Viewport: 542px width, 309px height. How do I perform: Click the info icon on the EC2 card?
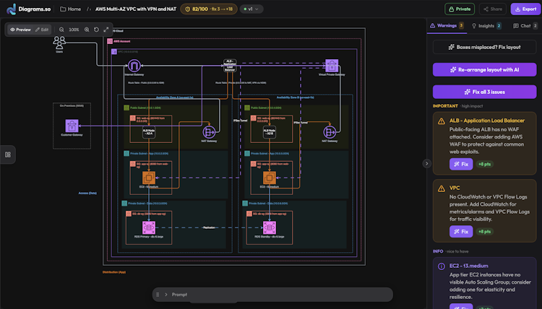point(442,266)
